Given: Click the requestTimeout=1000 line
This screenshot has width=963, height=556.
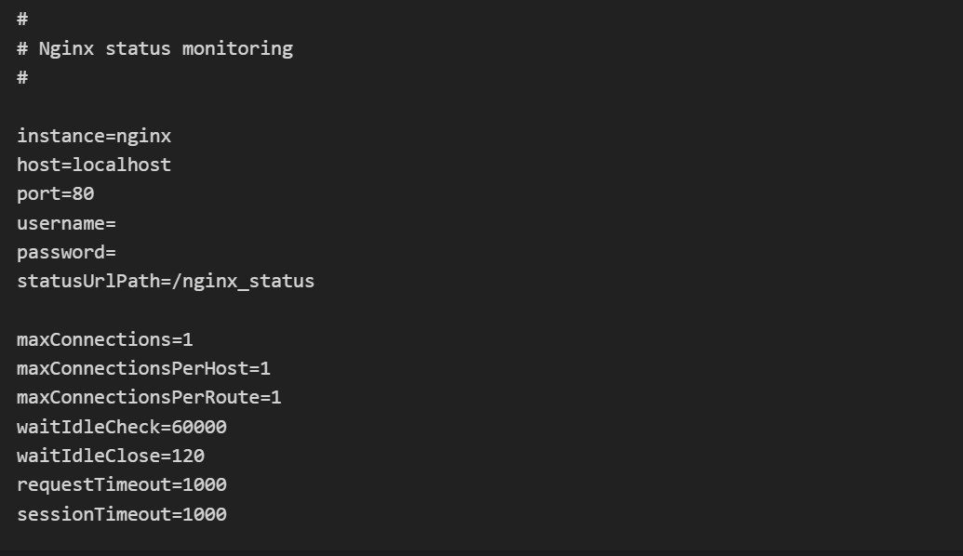Looking at the screenshot, I should [122, 484].
